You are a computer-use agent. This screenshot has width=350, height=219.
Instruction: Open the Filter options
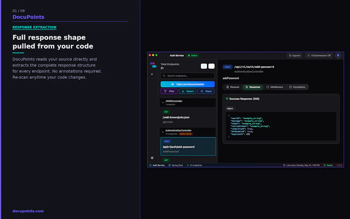pyautogui.click(x=169, y=91)
